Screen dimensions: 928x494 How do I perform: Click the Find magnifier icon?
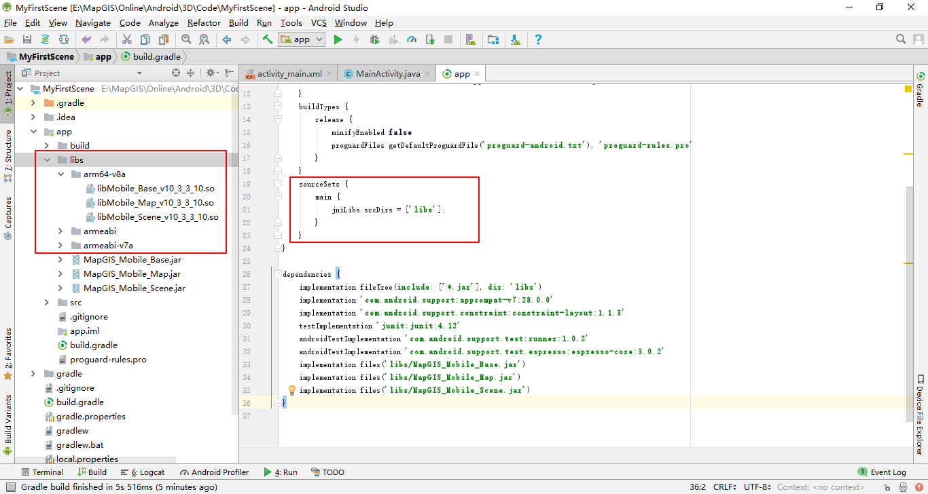point(186,40)
